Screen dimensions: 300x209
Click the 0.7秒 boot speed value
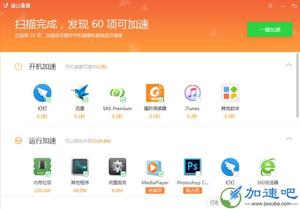point(101,67)
